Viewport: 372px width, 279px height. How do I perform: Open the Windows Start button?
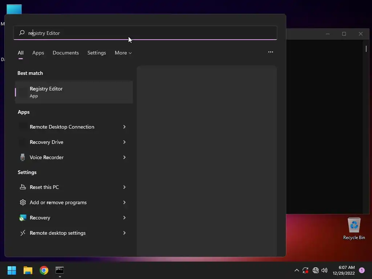click(x=12, y=270)
